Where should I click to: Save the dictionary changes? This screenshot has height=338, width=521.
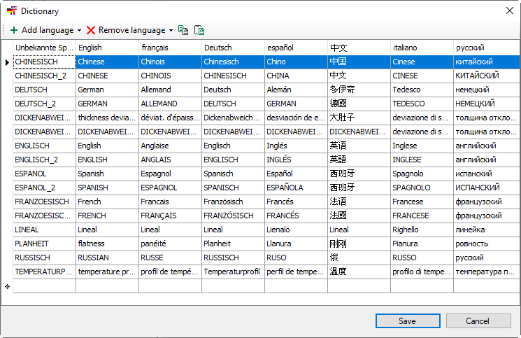(407, 321)
